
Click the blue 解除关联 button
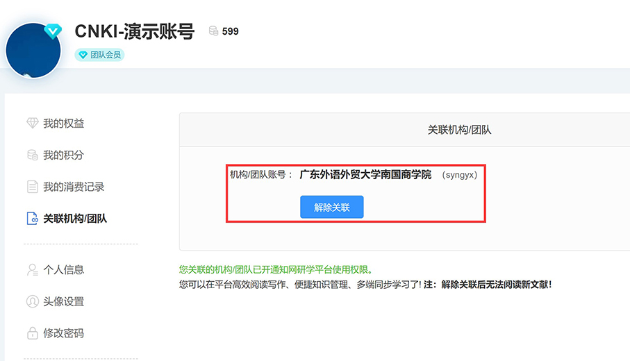pos(332,207)
